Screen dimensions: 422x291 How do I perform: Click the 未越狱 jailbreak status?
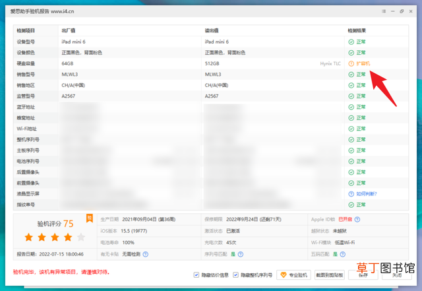pyautogui.click(x=340, y=231)
